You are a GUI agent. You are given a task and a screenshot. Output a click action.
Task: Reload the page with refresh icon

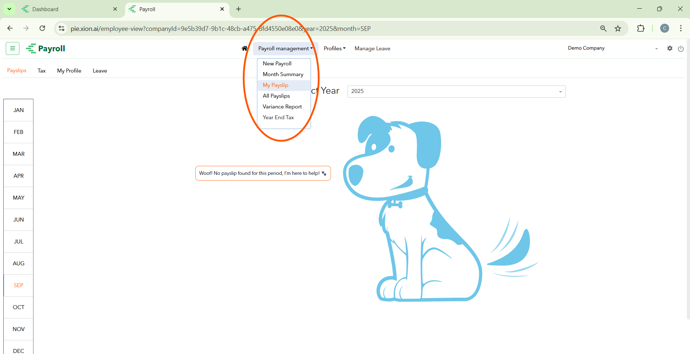coord(42,28)
